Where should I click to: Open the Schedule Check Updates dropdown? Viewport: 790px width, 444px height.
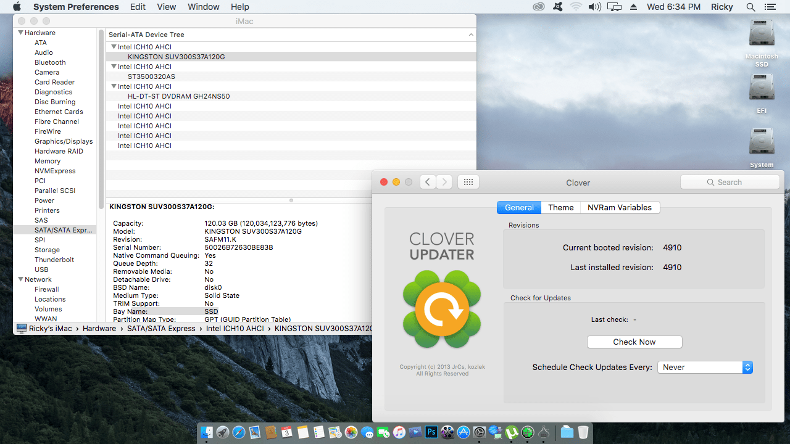pyautogui.click(x=704, y=367)
